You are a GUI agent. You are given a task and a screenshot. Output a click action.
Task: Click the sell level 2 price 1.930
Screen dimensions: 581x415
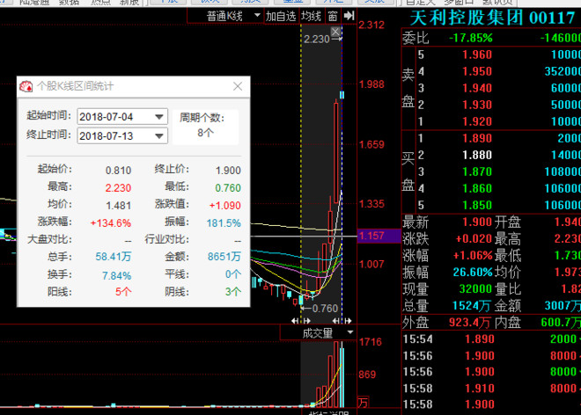click(x=477, y=105)
